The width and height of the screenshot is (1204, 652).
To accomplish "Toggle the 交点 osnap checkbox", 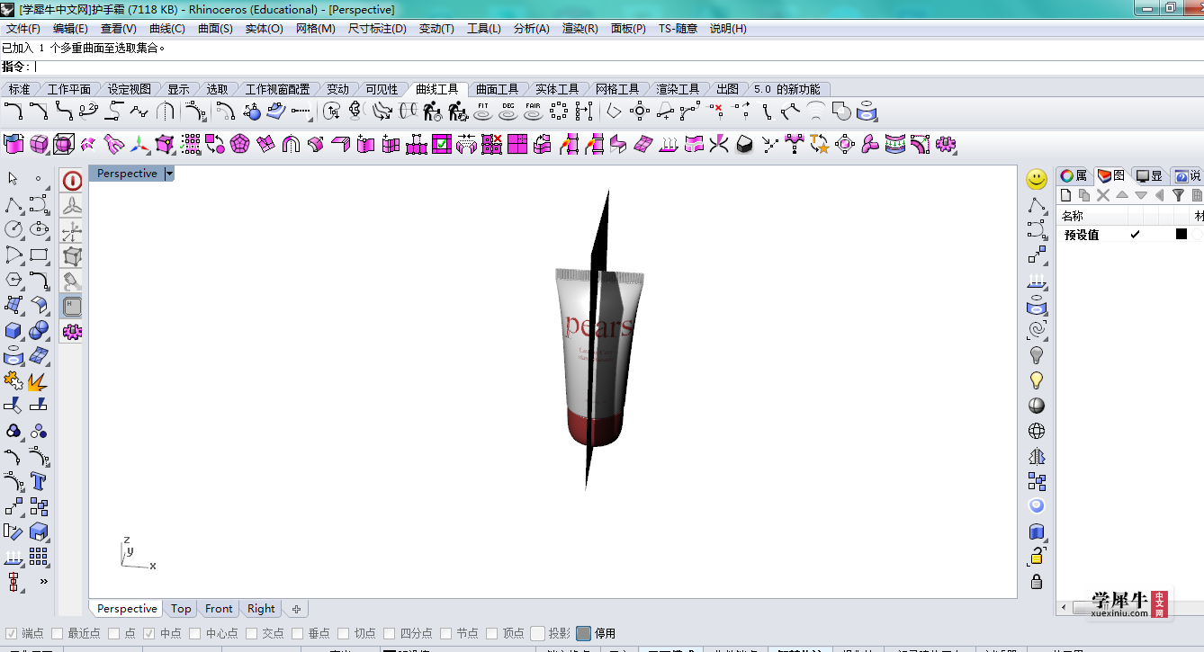I will tap(252, 633).
